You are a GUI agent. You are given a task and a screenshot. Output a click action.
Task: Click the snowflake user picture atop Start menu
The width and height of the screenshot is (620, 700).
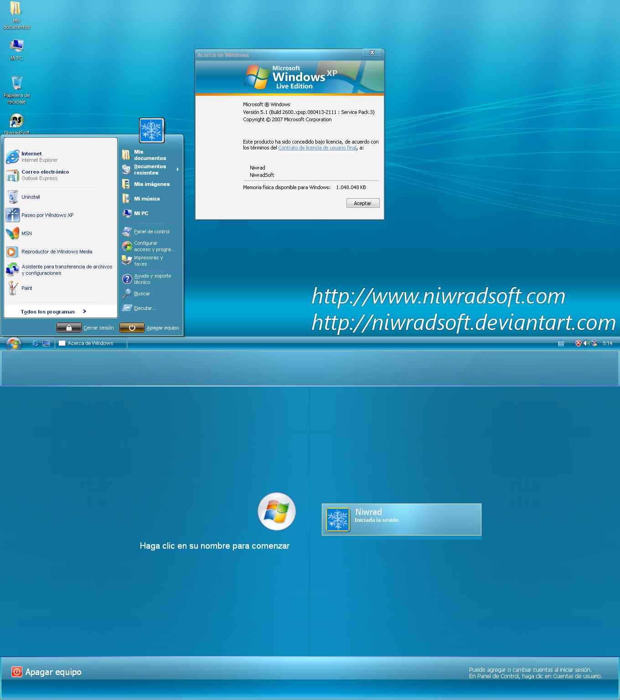click(x=152, y=130)
